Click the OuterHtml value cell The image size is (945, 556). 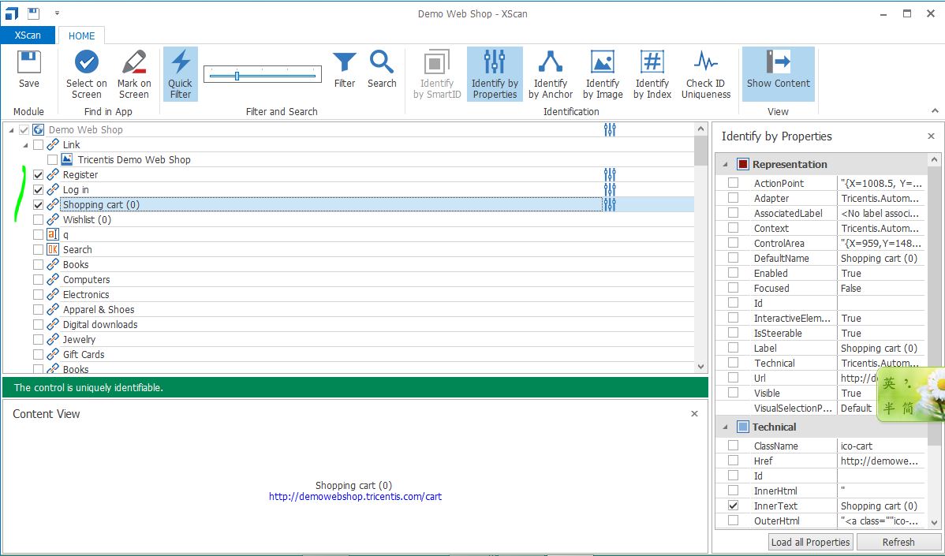tap(881, 521)
